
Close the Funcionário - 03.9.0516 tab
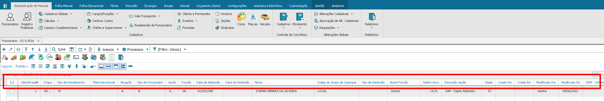point(38,41)
